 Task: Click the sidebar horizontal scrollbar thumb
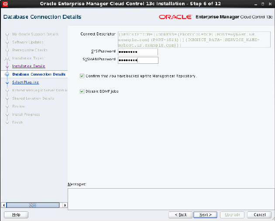33,205
